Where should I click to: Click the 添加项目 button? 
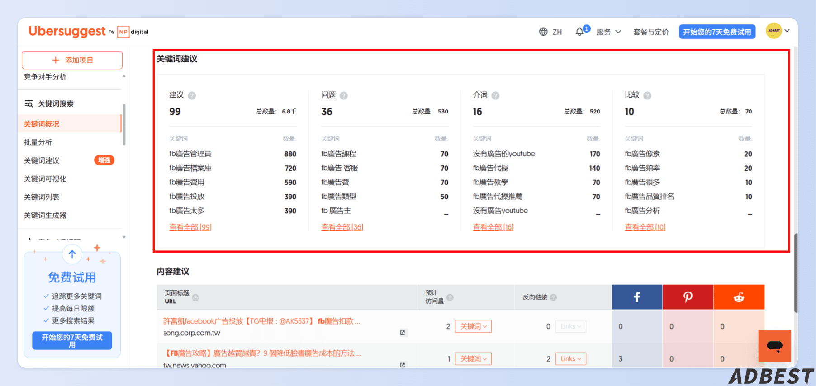(x=72, y=60)
